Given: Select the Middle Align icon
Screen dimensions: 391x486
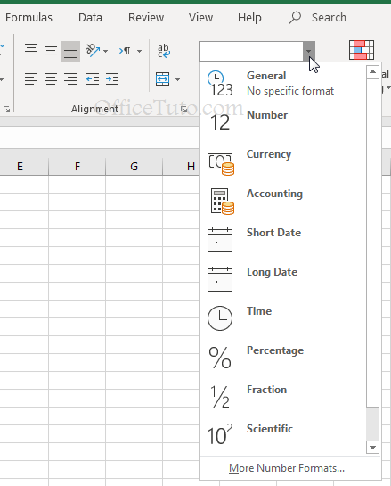Looking at the screenshot, I should click(x=51, y=50).
